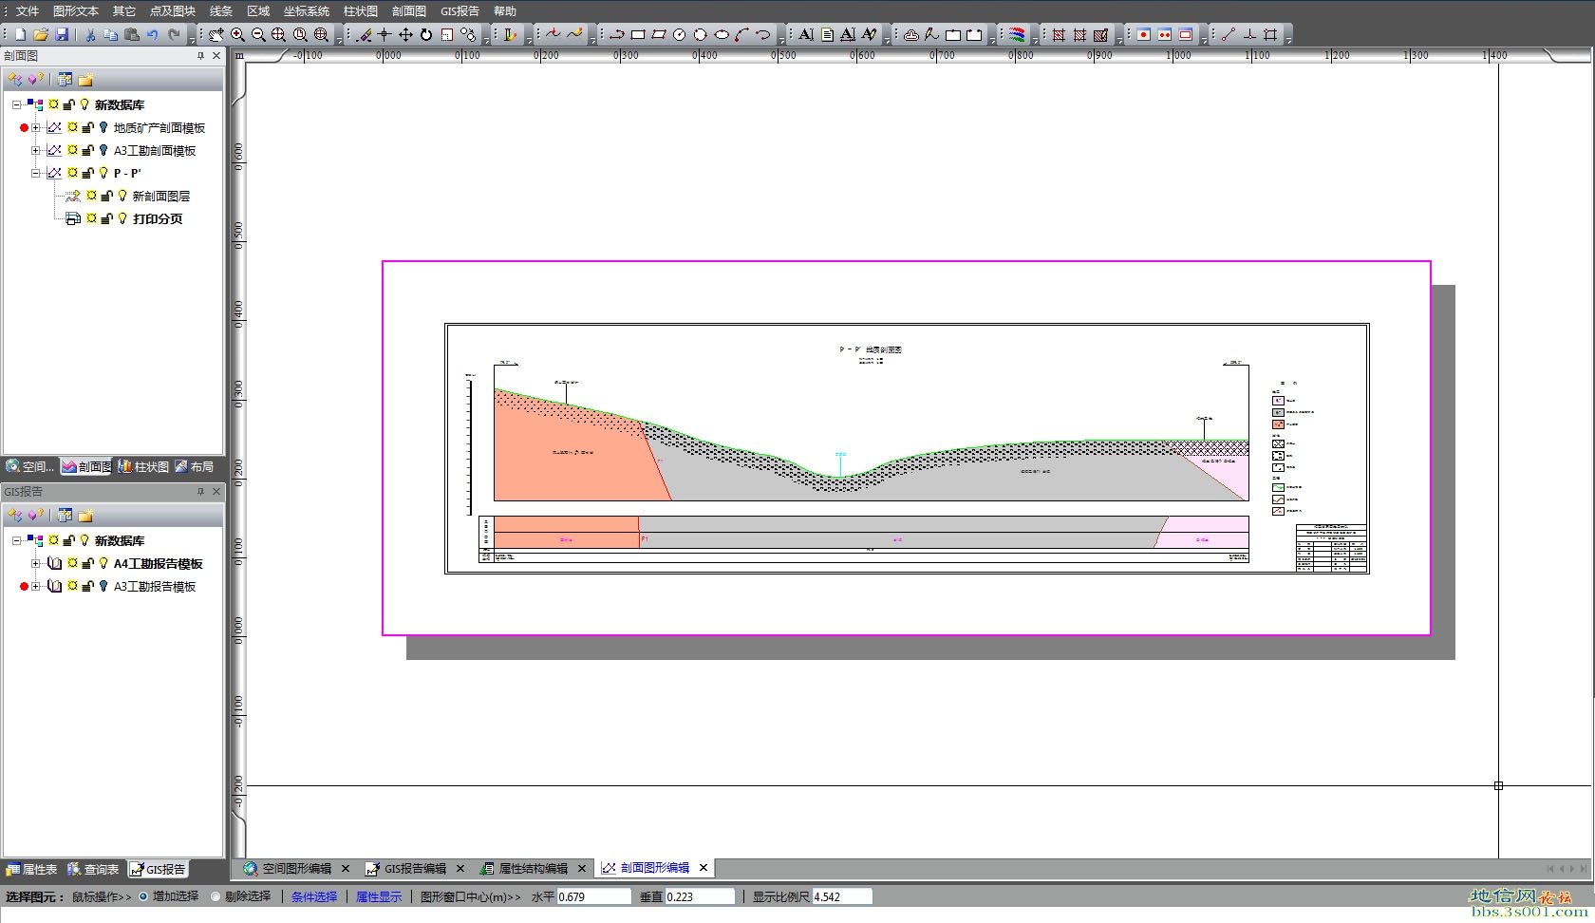Undo the last action
The height and width of the screenshot is (923, 1595).
(x=153, y=34)
